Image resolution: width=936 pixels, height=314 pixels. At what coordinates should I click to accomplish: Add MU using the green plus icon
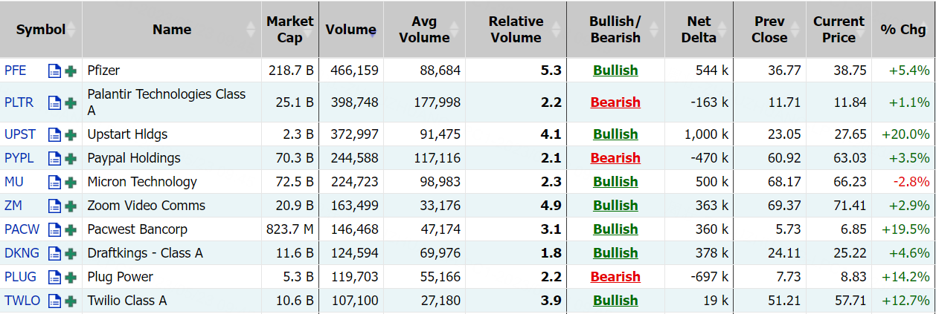pos(71,183)
